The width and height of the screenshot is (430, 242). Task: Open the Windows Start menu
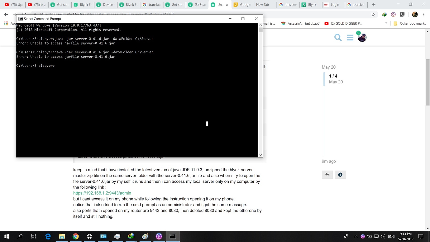[x=7, y=236]
